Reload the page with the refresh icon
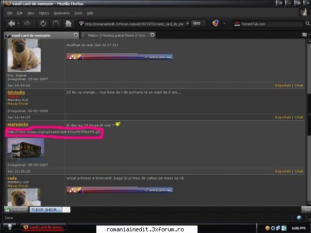Screen dimensions: 311x233 click(x=43, y=24)
